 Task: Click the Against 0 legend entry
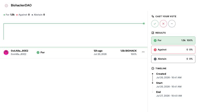[x=23, y=15]
